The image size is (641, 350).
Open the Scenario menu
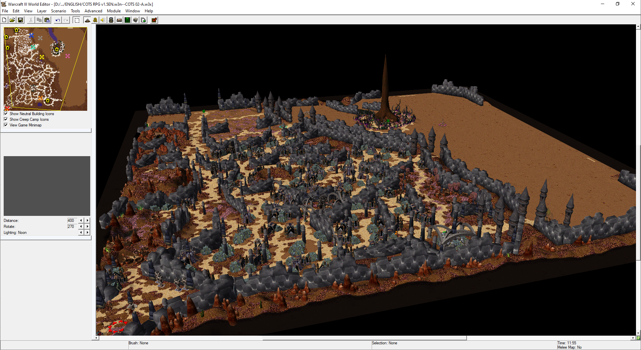coord(58,11)
